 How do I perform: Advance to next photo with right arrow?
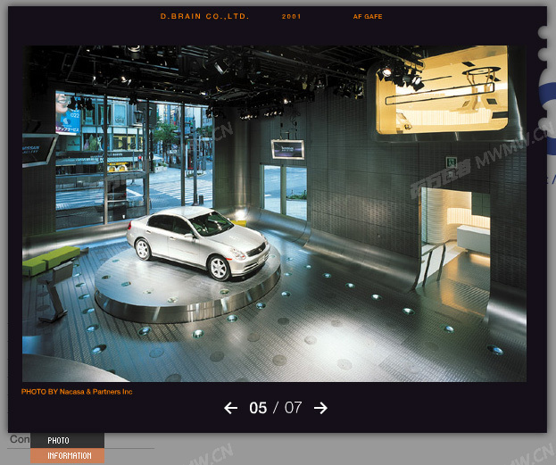point(320,408)
